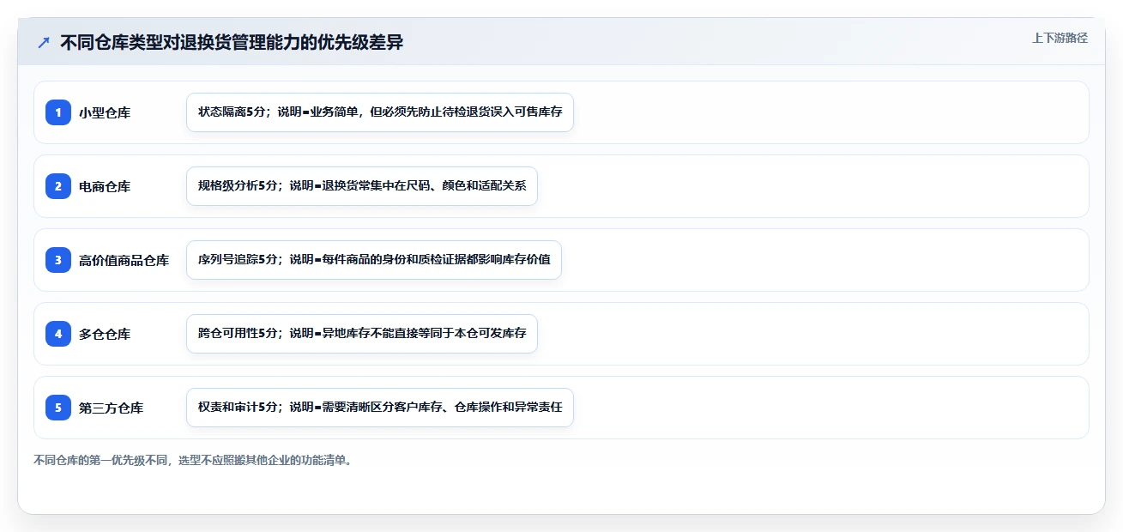Click the 第三方仓库 row label
This screenshot has height=532, width=1123.
pyautogui.click(x=112, y=408)
